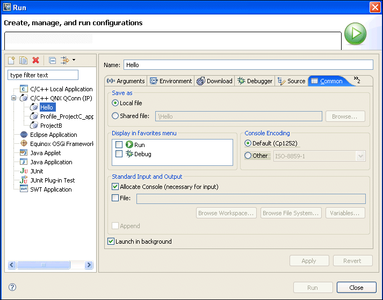The height and width of the screenshot is (300, 383).
Task: Open the filter menu dropdown arrow
Action: coord(74,60)
